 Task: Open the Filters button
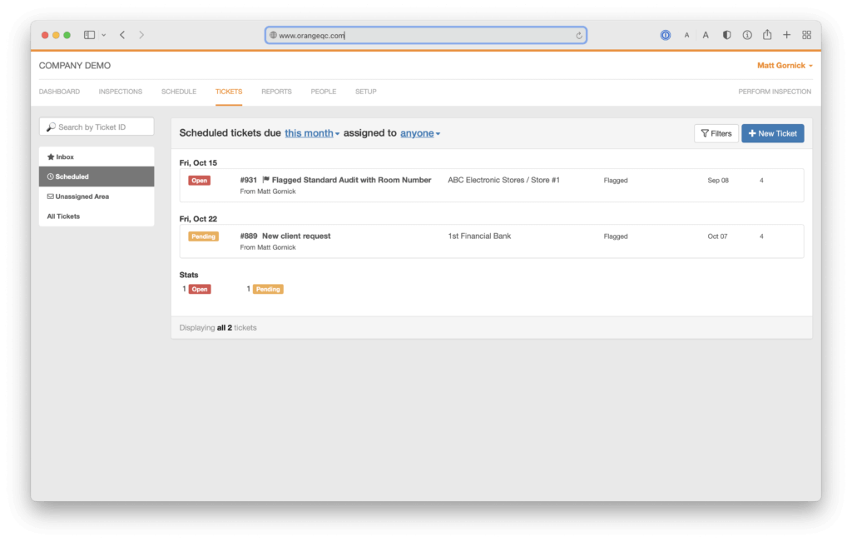716,133
